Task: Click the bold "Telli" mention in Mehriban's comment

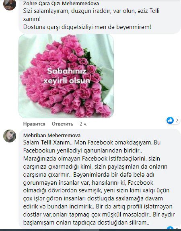Action: pos(46,142)
